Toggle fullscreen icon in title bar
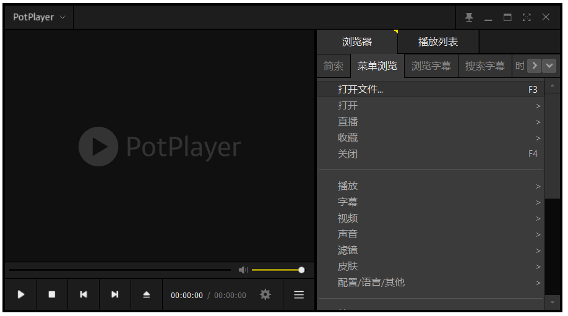Screen dimensions: 568x316 (527, 17)
